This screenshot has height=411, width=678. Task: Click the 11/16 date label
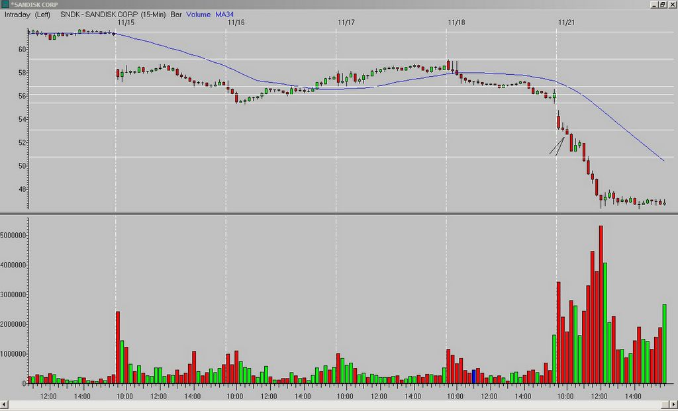tap(236, 23)
